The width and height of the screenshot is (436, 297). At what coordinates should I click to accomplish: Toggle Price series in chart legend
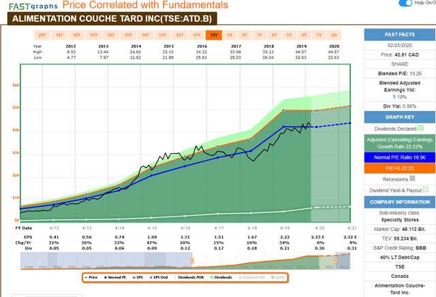coord(91,277)
